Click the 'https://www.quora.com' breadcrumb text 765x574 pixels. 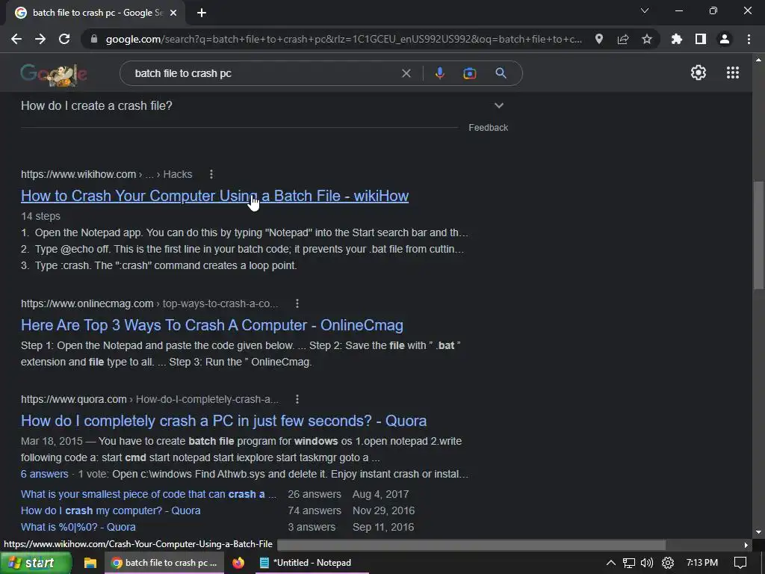tap(74, 399)
